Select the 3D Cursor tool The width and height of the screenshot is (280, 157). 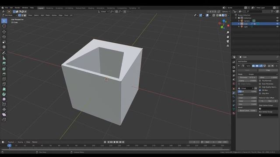click(4, 26)
